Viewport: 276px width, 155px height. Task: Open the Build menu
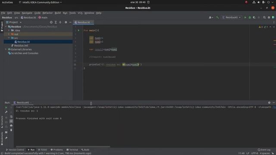click(57, 13)
